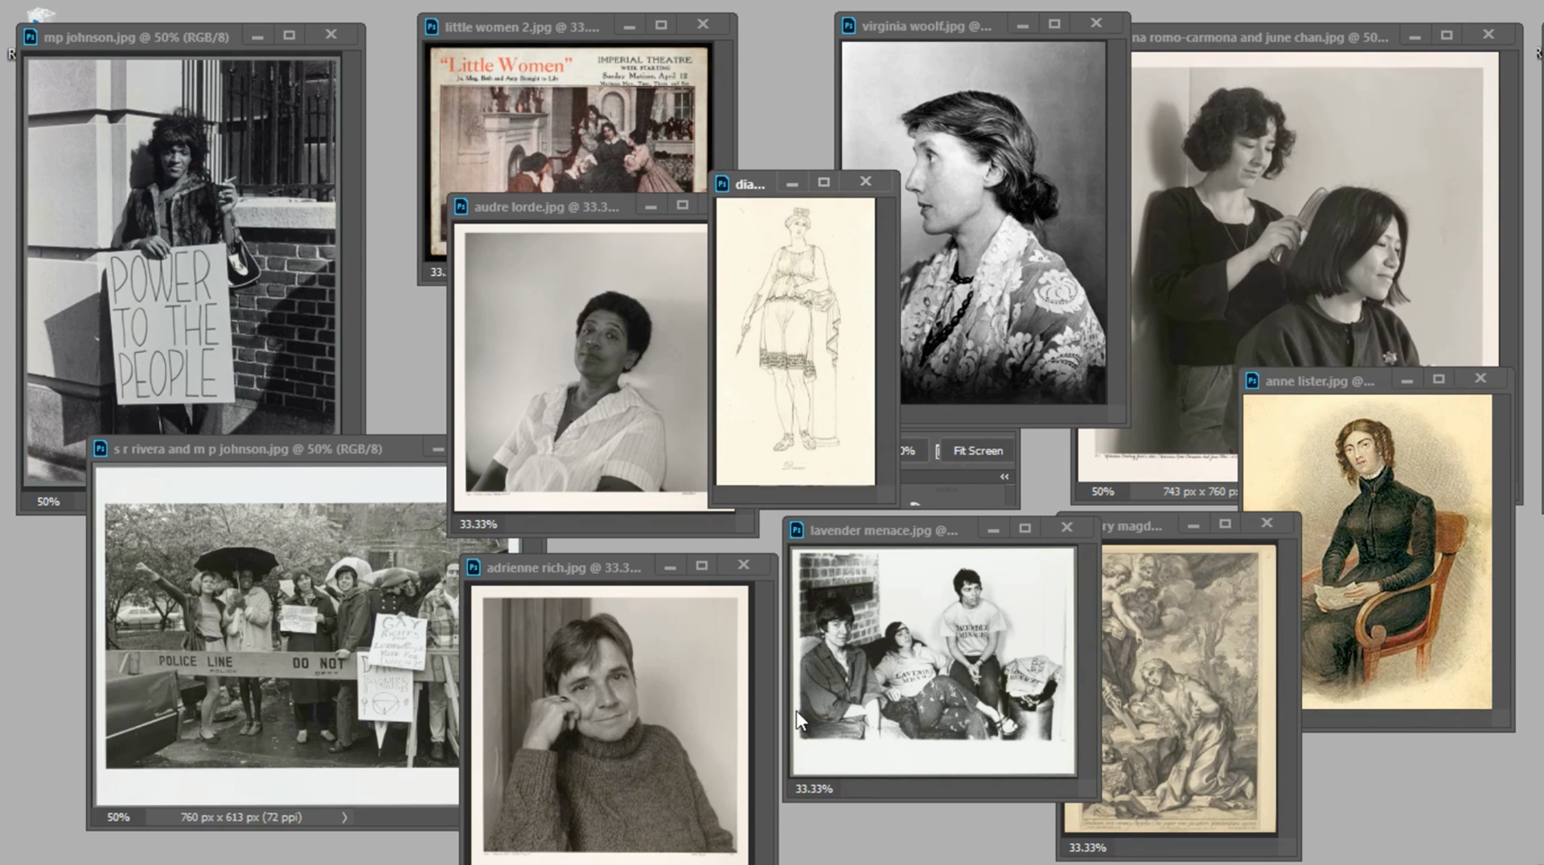Click the Ps icon of the dia... window
Screen dimensions: 1544x865
click(x=722, y=184)
